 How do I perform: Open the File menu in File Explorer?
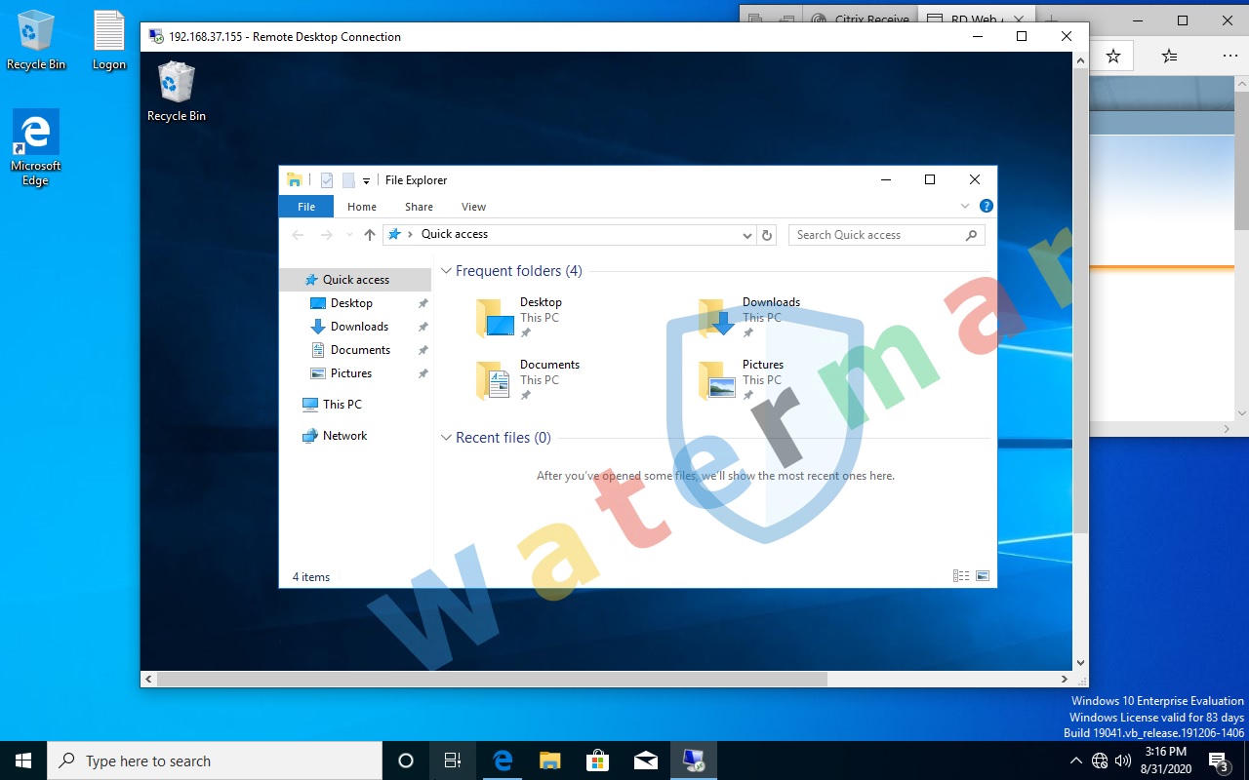[x=305, y=207]
